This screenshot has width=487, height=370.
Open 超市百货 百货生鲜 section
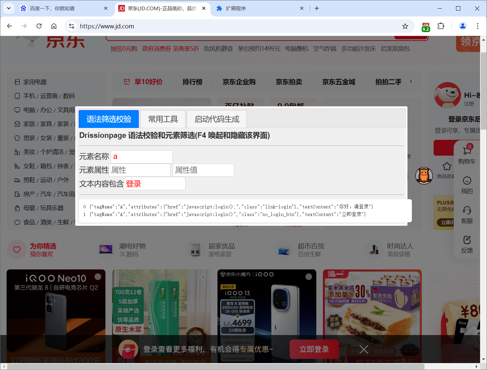pyautogui.click(x=301, y=250)
